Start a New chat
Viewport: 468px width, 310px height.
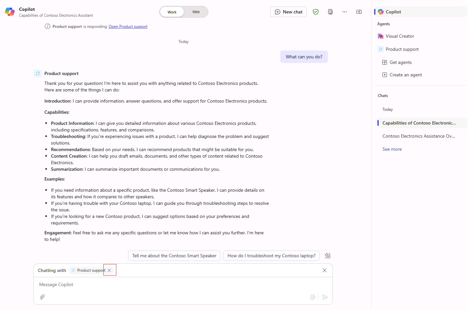(x=288, y=12)
